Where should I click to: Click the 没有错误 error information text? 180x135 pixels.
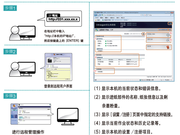100,51
